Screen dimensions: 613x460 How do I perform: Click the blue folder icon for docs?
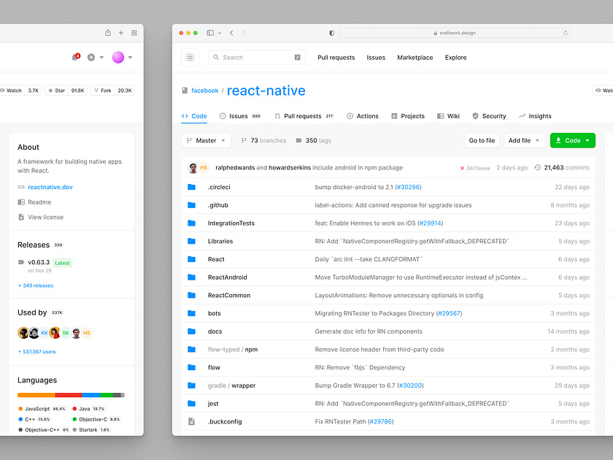point(190,331)
